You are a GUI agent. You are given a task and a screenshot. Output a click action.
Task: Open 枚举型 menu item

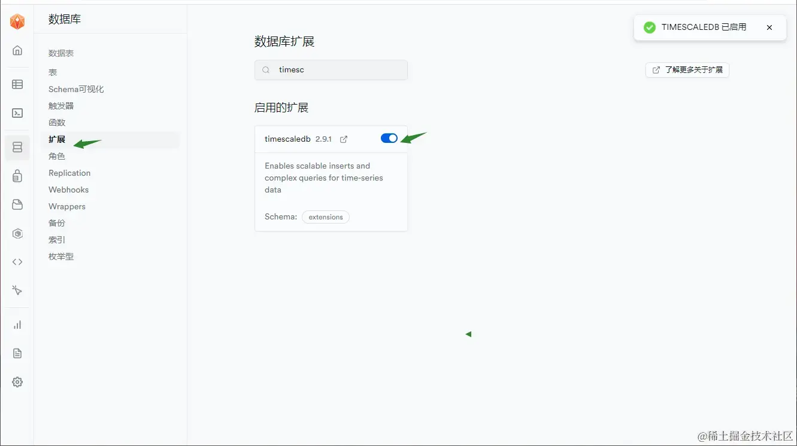click(61, 256)
